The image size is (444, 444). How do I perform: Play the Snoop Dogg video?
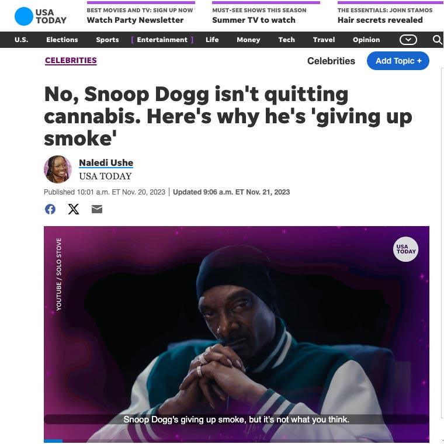(237, 334)
